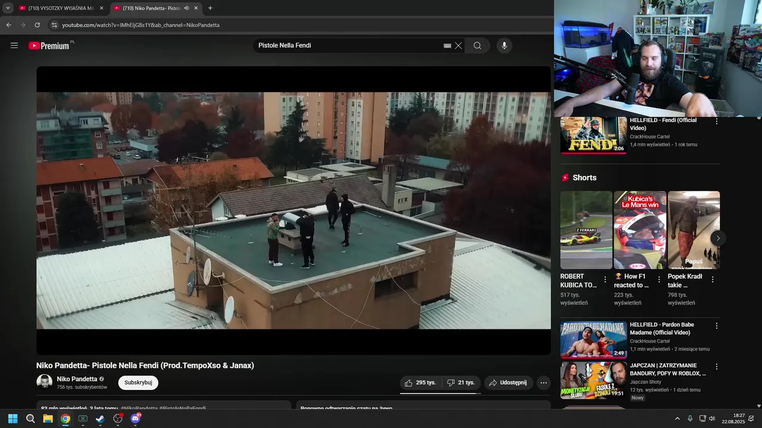Open the Windows Start menu
762x428 pixels.
pyautogui.click(x=13, y=418)
